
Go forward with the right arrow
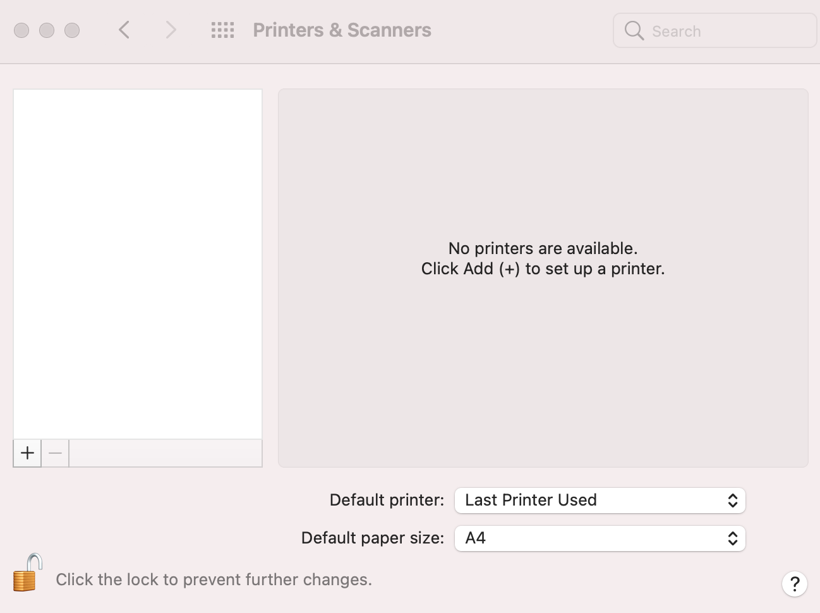point(171,30)
